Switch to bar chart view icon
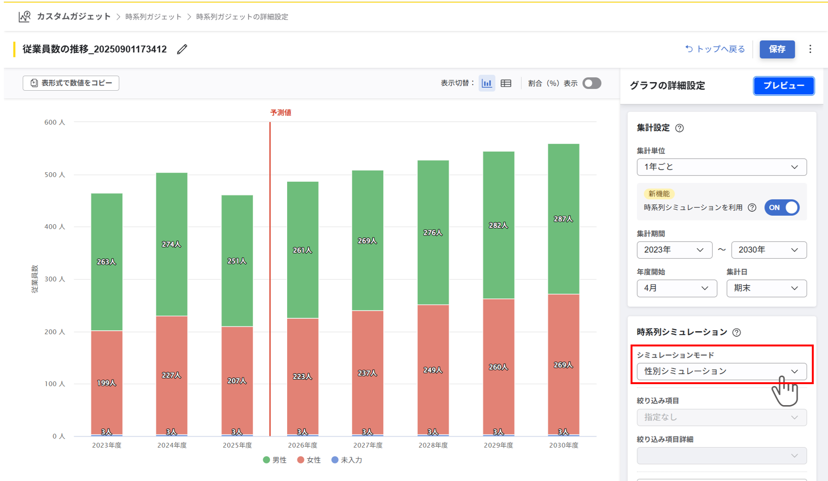Image resolution: width=828 pixels, height=481 pixels. point(486,84)
